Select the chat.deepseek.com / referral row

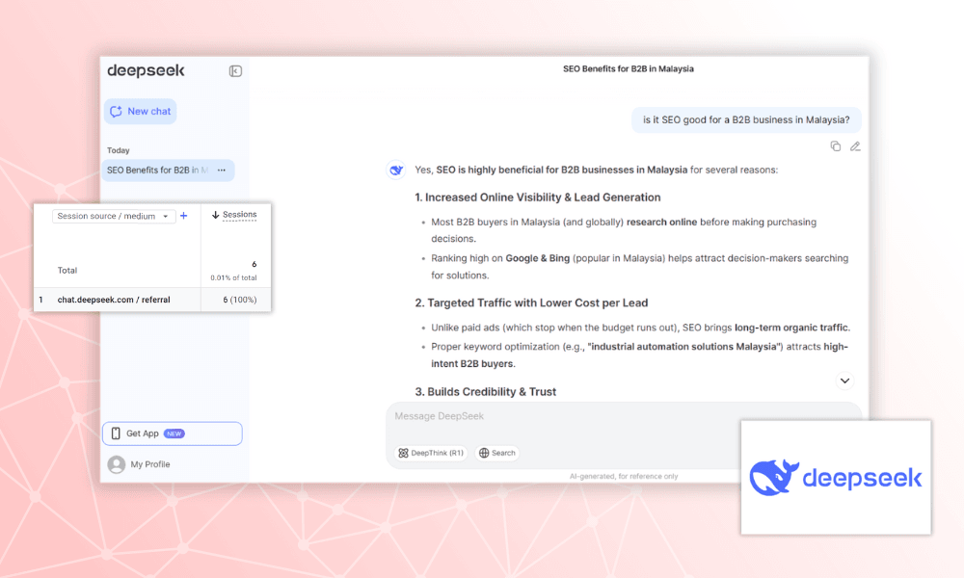114,300
